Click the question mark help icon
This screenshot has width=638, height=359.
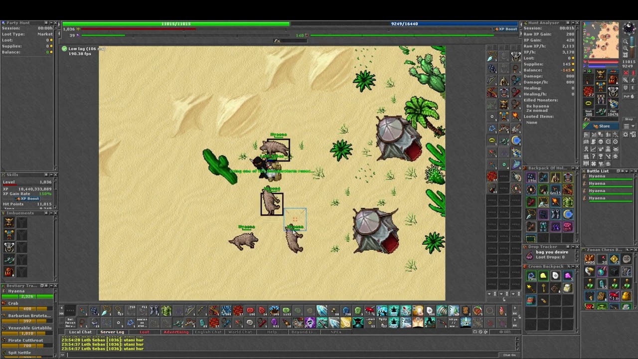point(594,156)
